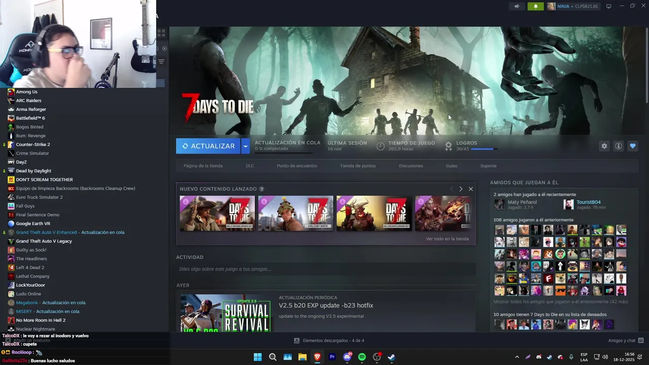Show next new content items arrow
This screenshot has width=649, height=365.
coord(460,189)
